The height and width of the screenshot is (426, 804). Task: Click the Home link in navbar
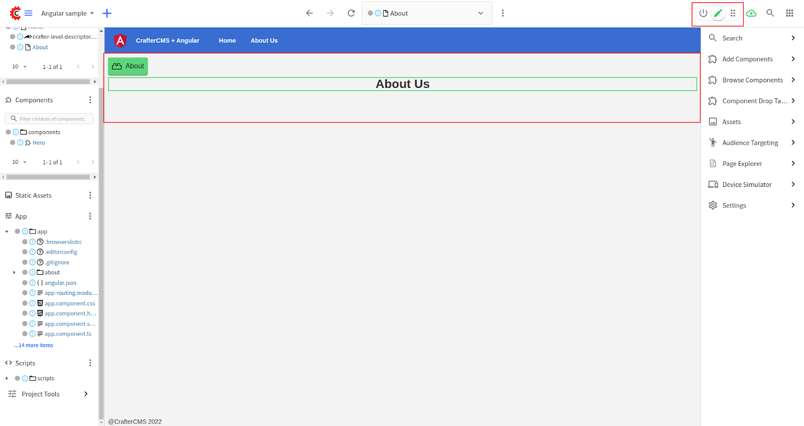pos(227,41)
